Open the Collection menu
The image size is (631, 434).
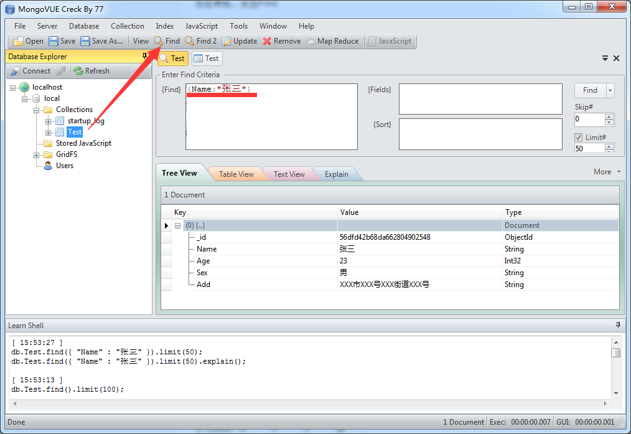(x=127, y=26)
